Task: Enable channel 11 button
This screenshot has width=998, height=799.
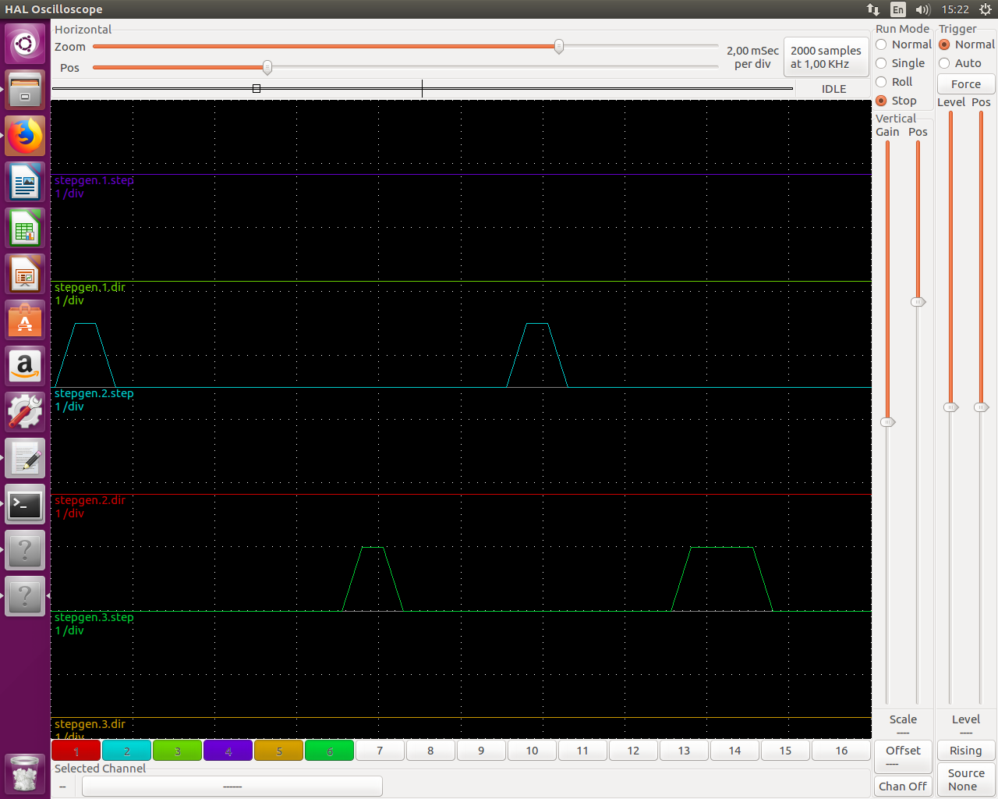Action: pyautogui.click(x=582, y=751)
